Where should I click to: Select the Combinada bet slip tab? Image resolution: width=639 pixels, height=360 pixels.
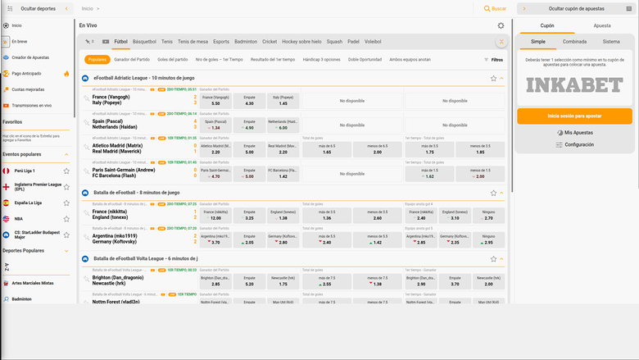pos(574,41)
